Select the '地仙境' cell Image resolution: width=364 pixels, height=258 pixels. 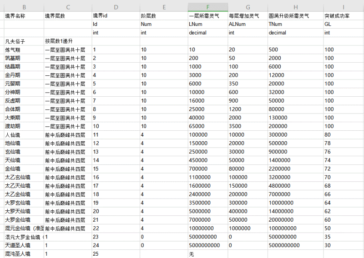coord(24,143)
